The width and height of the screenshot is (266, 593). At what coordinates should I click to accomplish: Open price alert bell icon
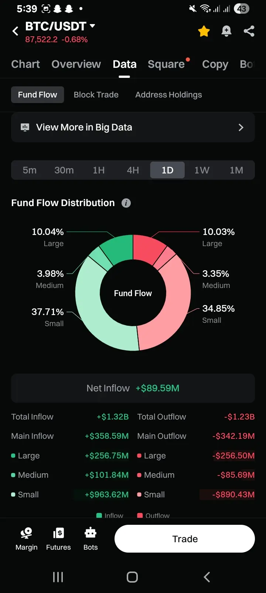pyautogui.click(x=226, y=31)
